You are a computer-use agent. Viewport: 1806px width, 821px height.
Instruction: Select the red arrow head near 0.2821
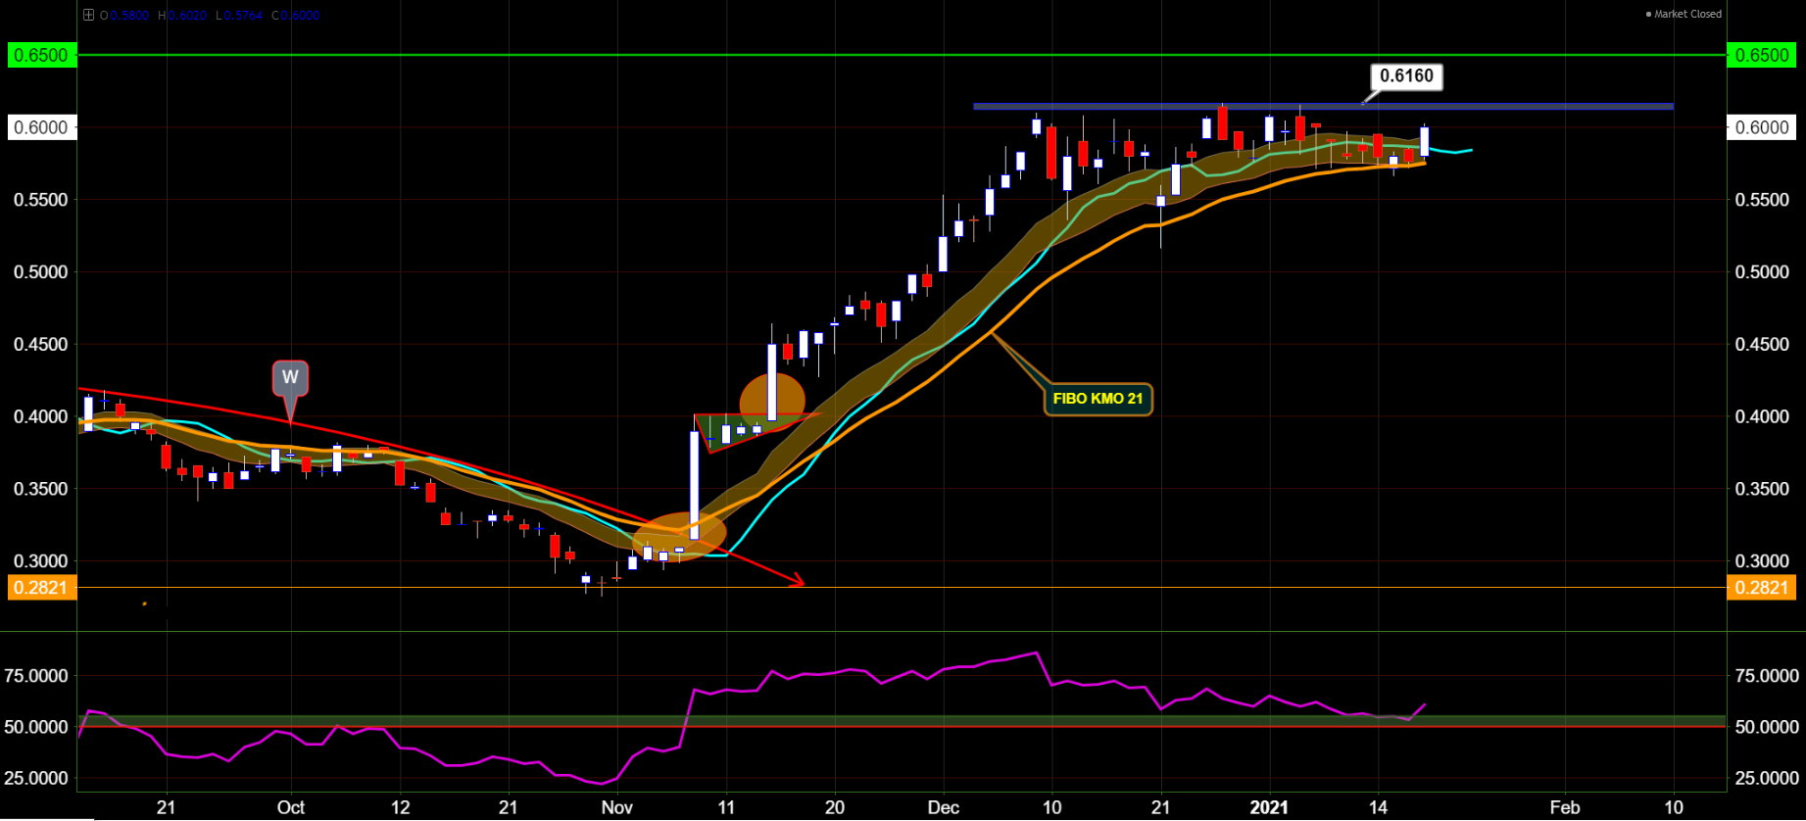tap(798, 581)
